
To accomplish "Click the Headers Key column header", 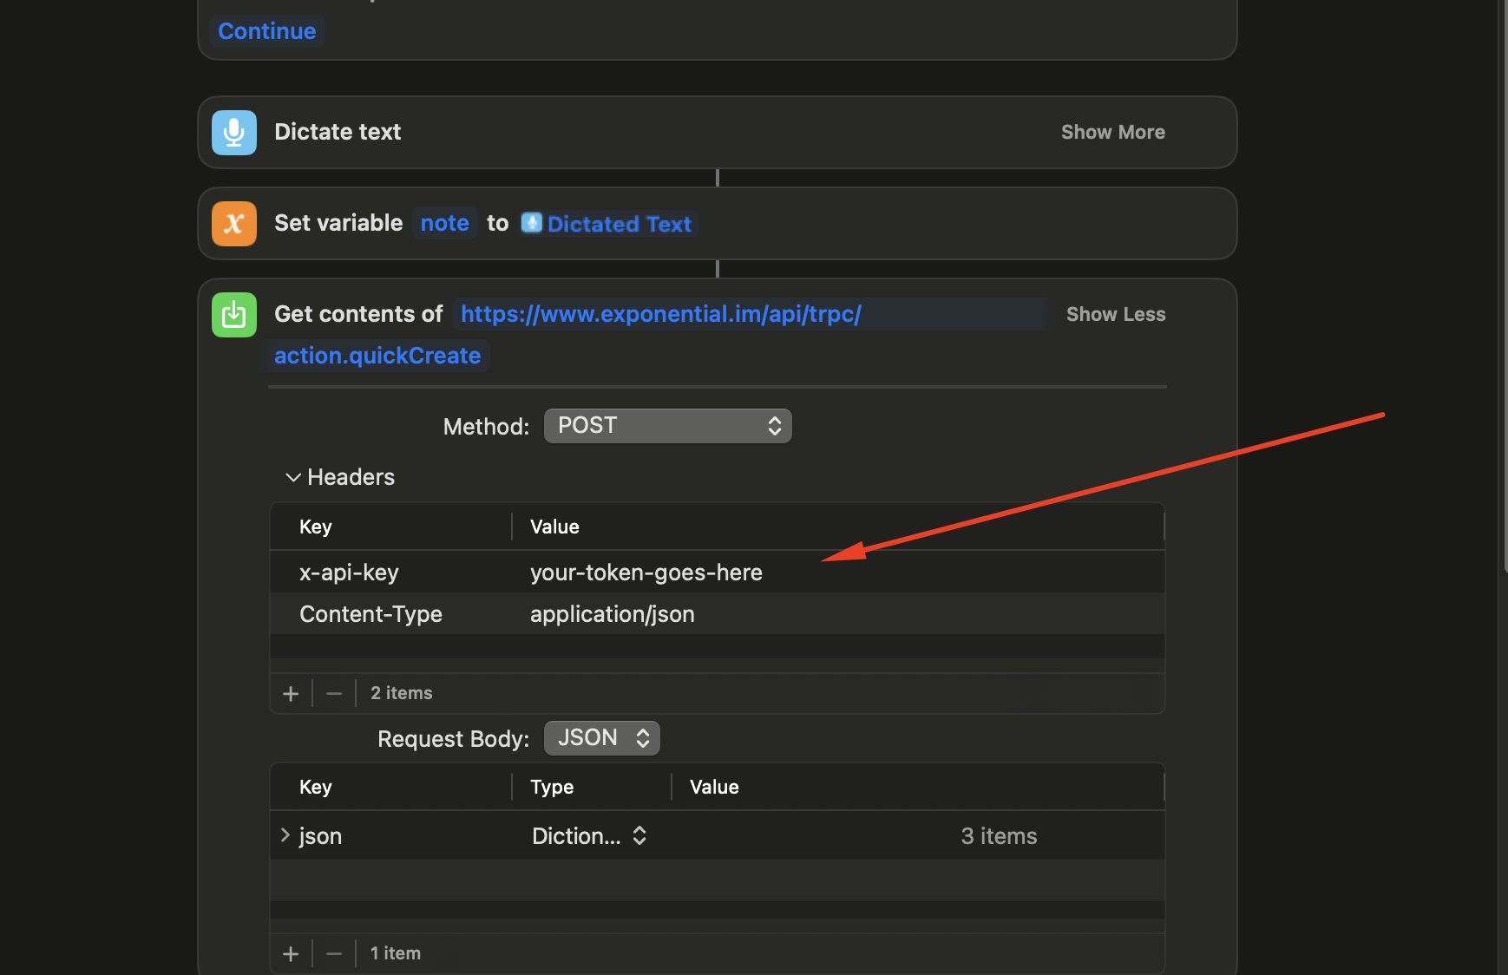I will point(316,527).
